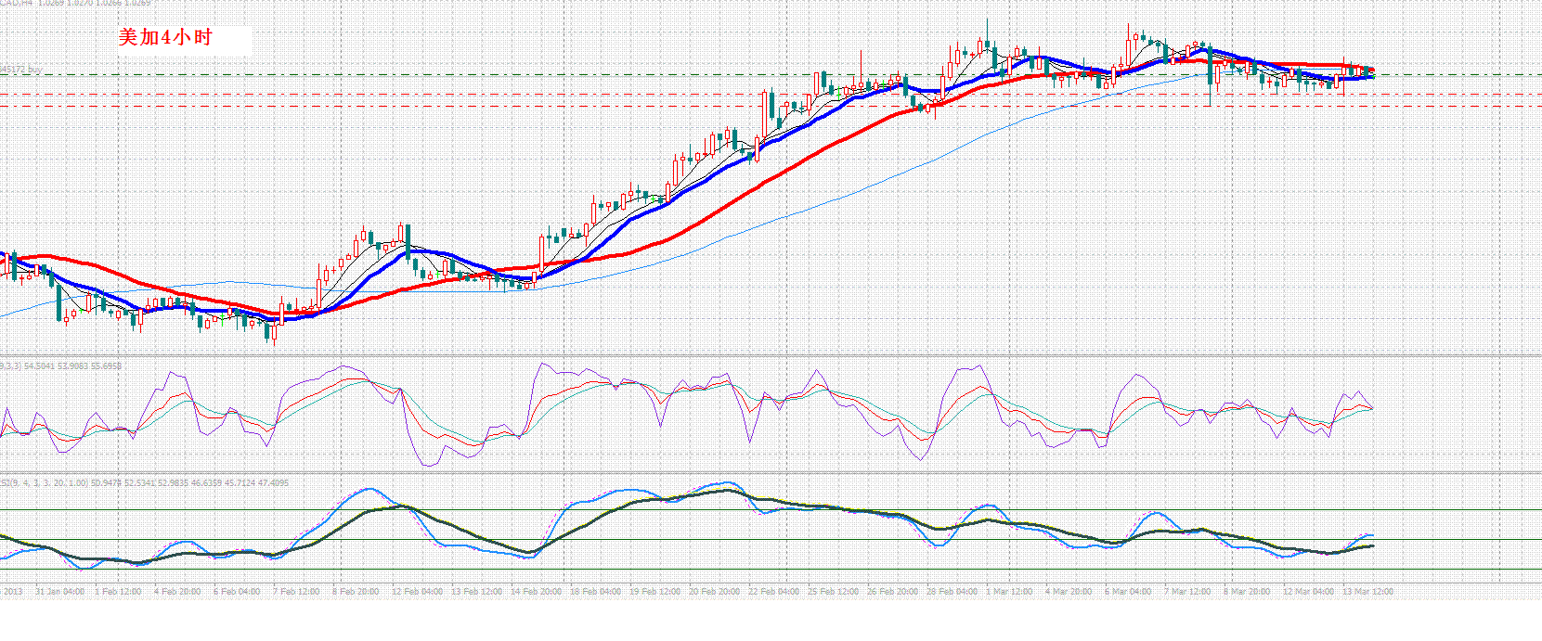The height and width of the screenshot is (641, 1542).
Task: Click the 4 Feb 20:00 time label
Action: point(177,591)
